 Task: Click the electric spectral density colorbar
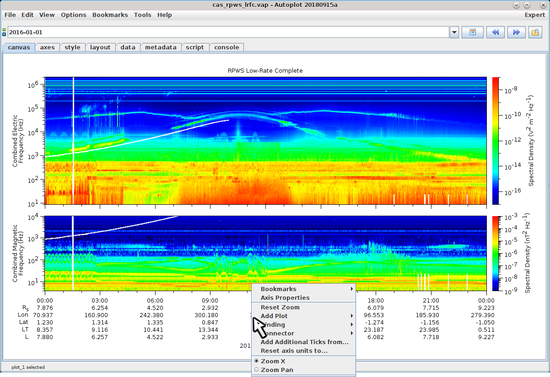point(496,140)
